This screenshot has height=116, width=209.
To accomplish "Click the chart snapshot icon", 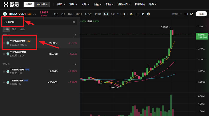I will click(x=143, y=14).
